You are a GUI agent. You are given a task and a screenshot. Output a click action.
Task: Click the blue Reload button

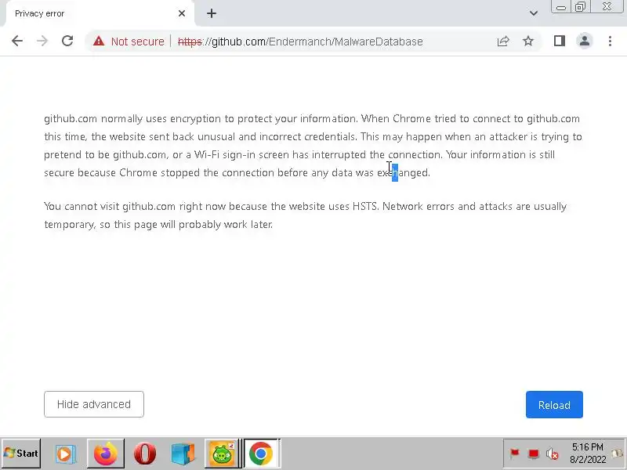tap(554, 404)
